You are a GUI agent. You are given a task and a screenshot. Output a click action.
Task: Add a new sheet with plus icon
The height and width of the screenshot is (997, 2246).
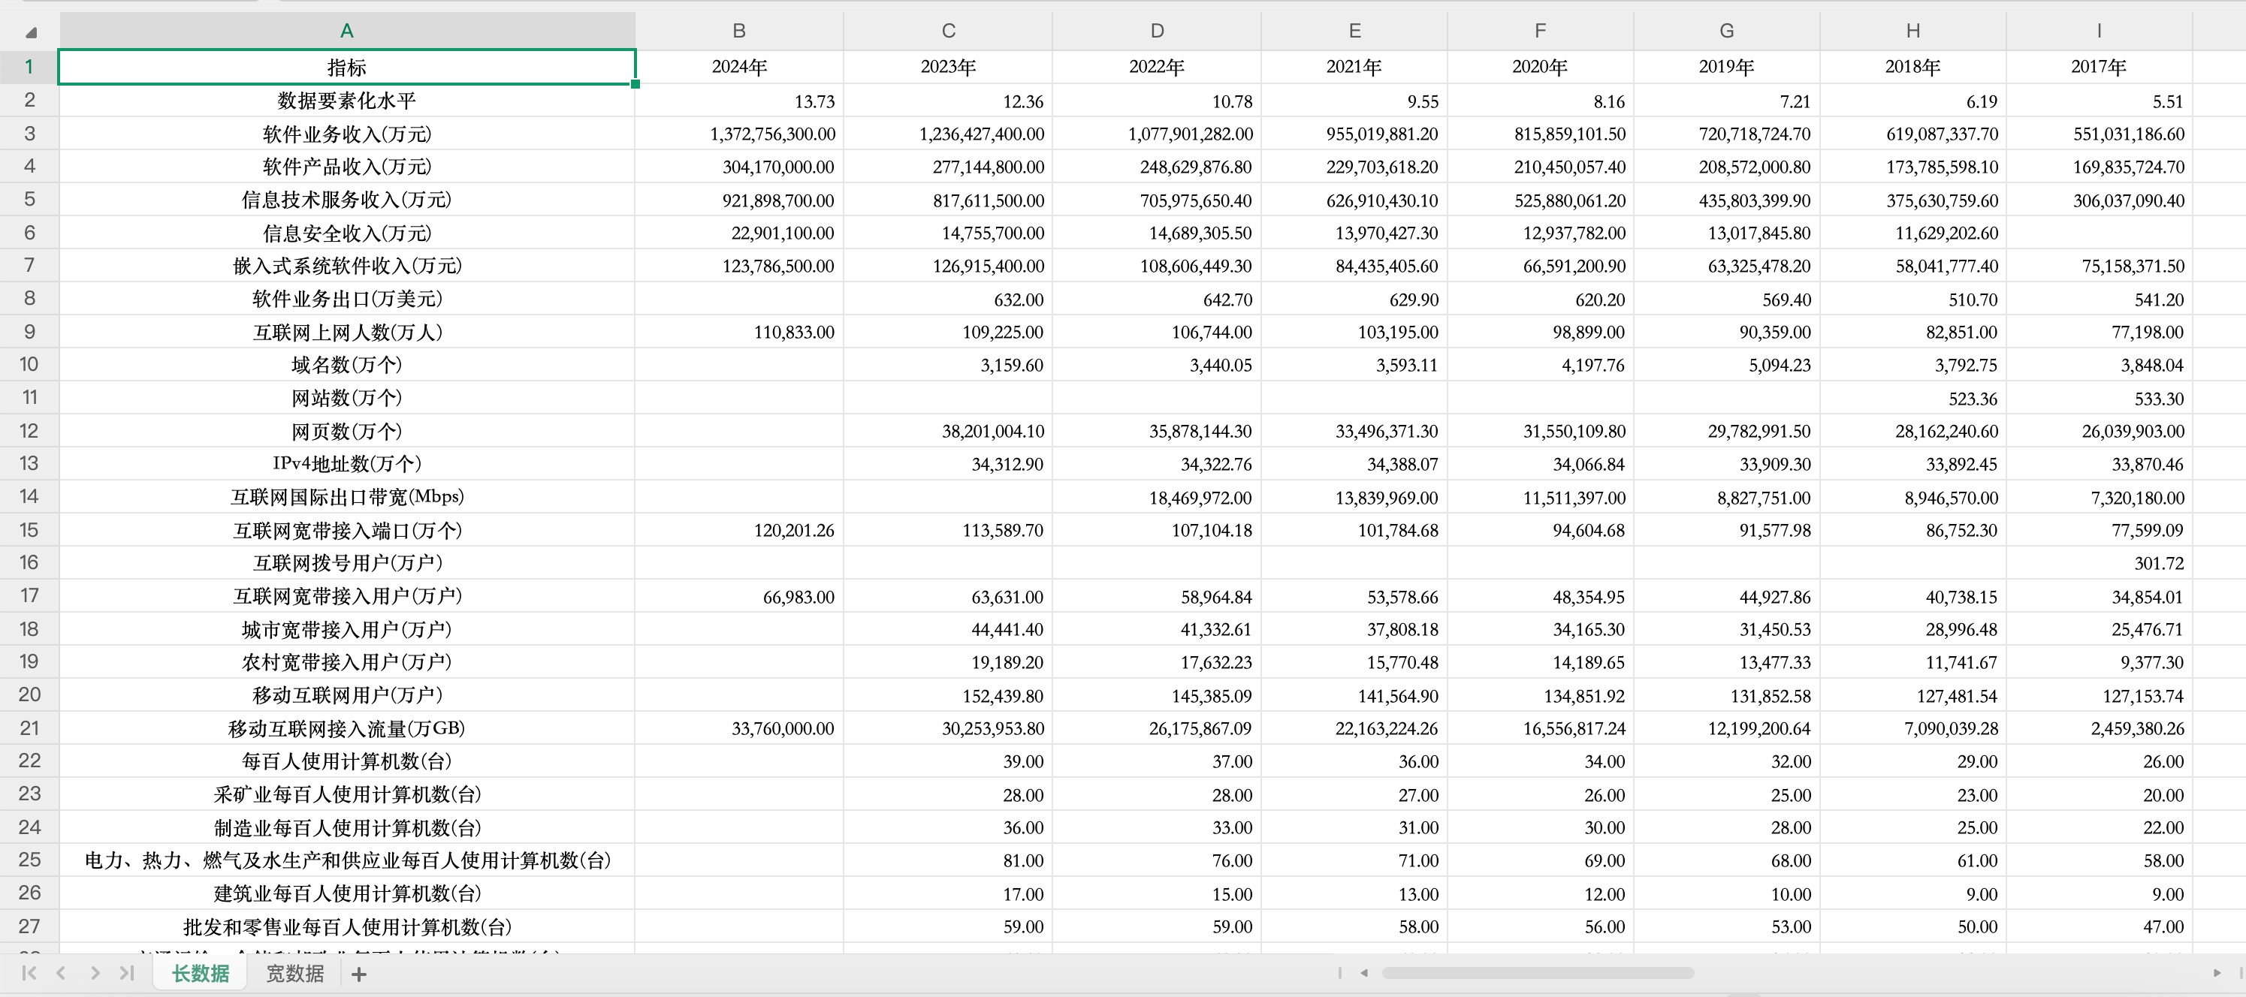click(x=359, y=974)
